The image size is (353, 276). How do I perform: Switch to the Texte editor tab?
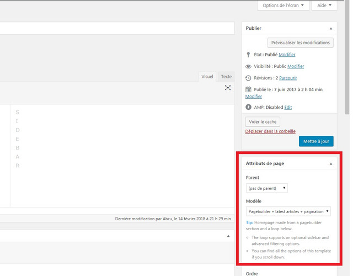click(x=226, y=77)
